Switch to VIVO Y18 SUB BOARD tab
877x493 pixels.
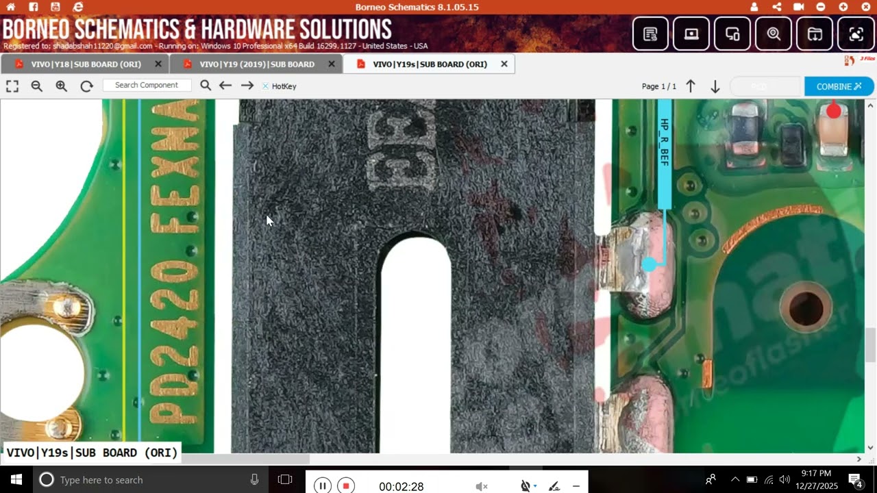tap(85, 64)
